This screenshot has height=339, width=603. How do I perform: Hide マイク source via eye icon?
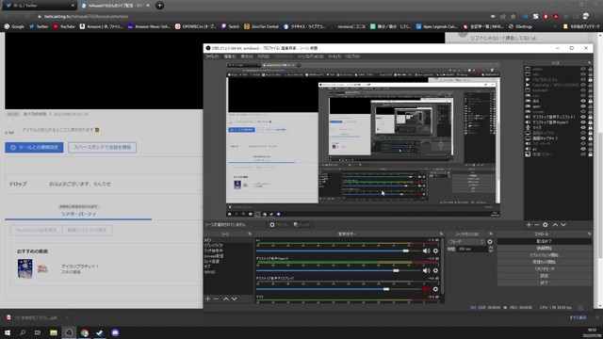click(583, 128)
